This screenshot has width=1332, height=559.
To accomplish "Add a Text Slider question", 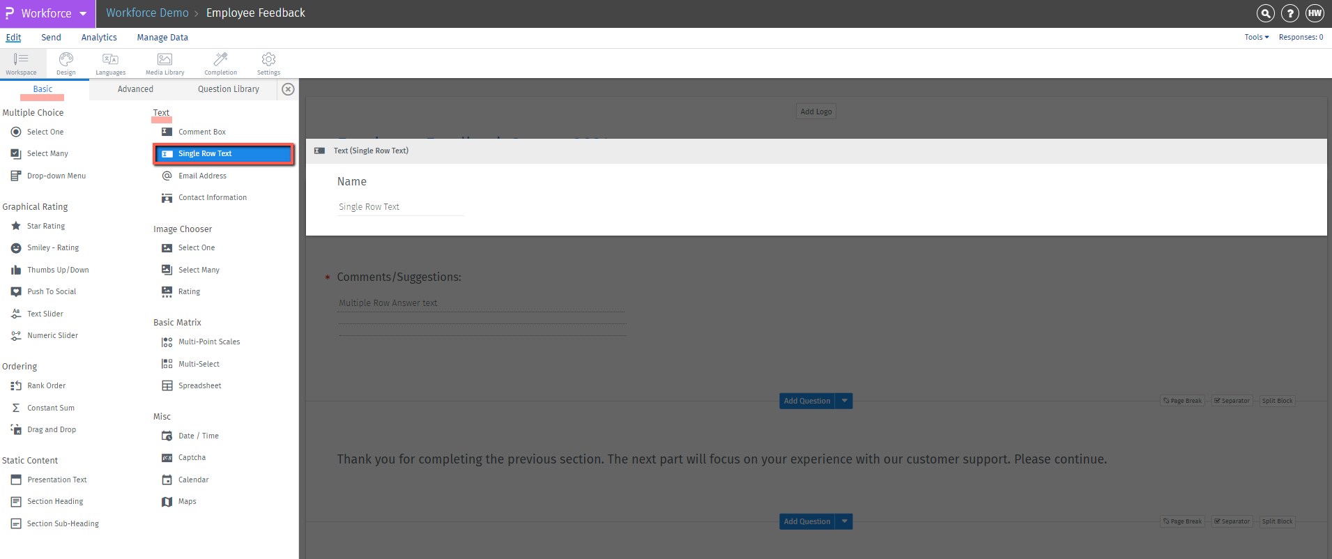I will 37,314.
